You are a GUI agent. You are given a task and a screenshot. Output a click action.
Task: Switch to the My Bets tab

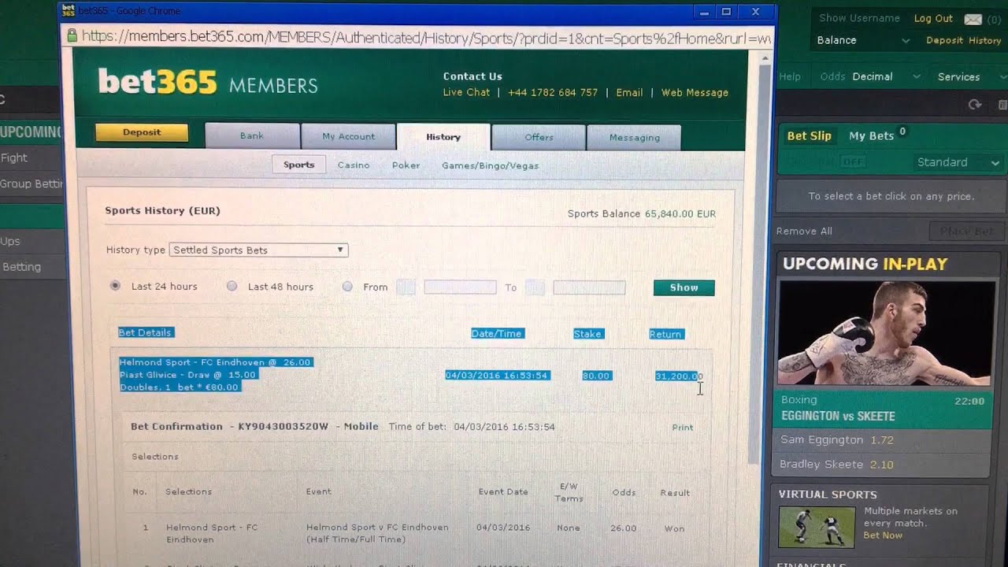click(872, 135)
